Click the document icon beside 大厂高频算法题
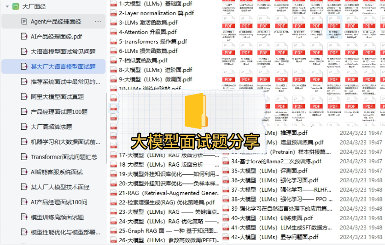 pyautogui.click(x=24, y=127)
